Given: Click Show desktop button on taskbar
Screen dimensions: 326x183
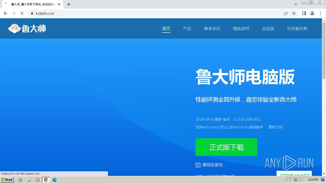Looking at the screenshot, I should point(323,180).
